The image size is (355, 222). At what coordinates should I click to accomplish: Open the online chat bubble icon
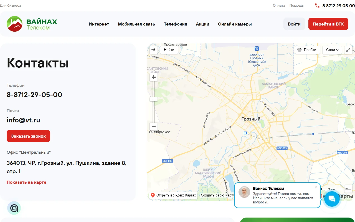click(332, 199)
